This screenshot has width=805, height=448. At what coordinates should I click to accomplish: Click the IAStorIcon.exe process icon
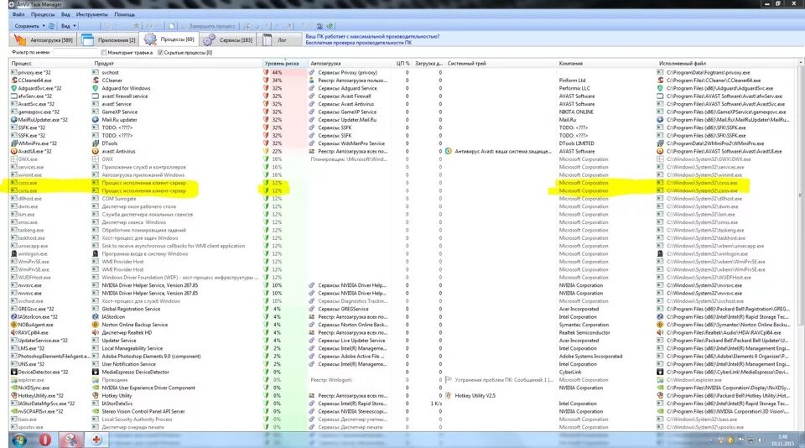[14, 317]
